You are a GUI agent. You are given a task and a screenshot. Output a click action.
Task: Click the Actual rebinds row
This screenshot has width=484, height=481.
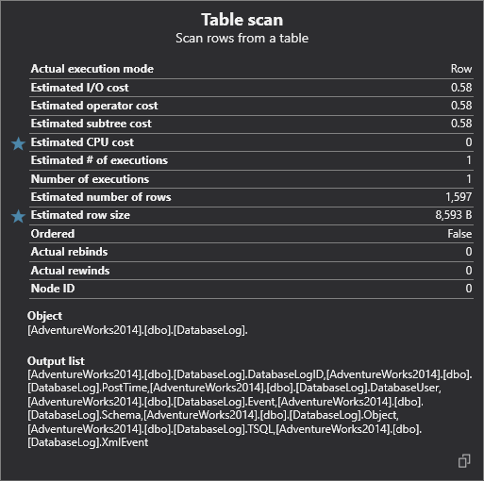point(251,252)
